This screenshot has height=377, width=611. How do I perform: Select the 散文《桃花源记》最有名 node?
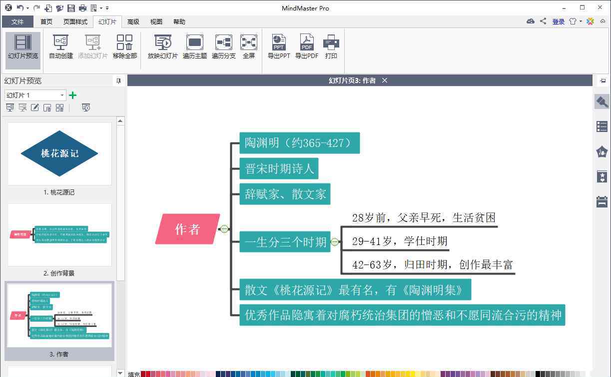pos(355,289)
